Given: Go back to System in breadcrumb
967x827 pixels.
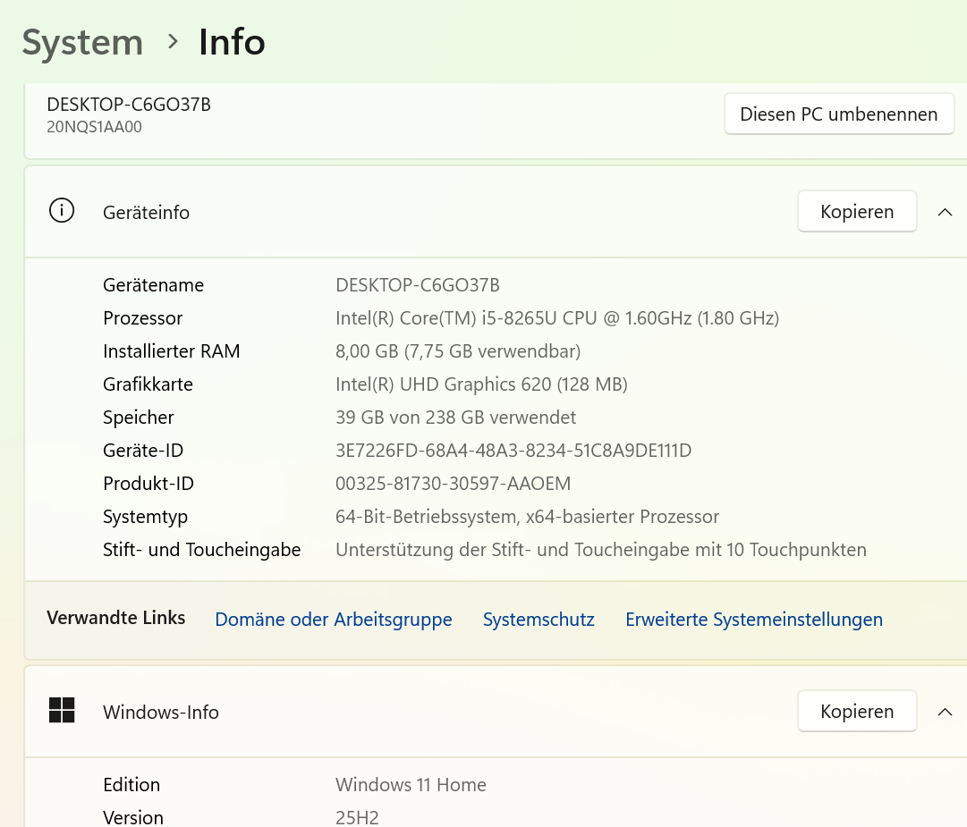Looking at the screenshot, I should [82, 43].
